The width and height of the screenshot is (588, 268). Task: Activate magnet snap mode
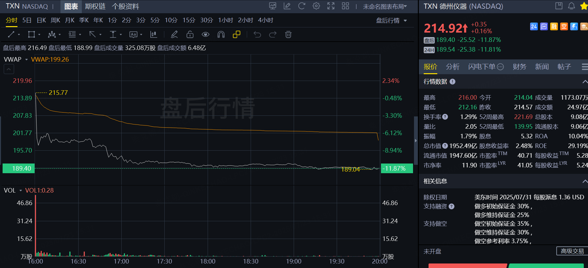click(221, 35)
